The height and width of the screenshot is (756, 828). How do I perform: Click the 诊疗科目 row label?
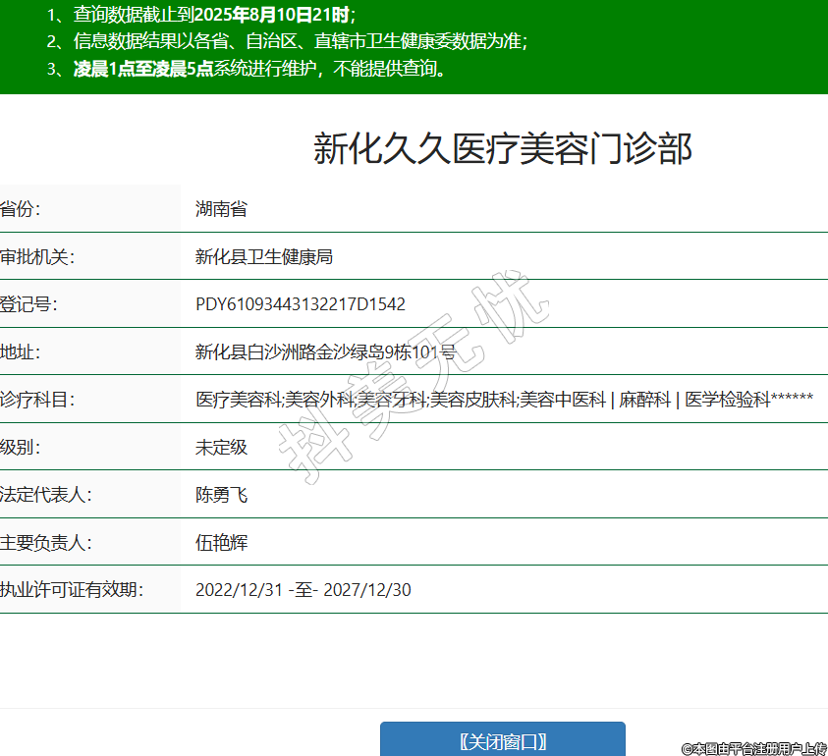click(37, 400)
